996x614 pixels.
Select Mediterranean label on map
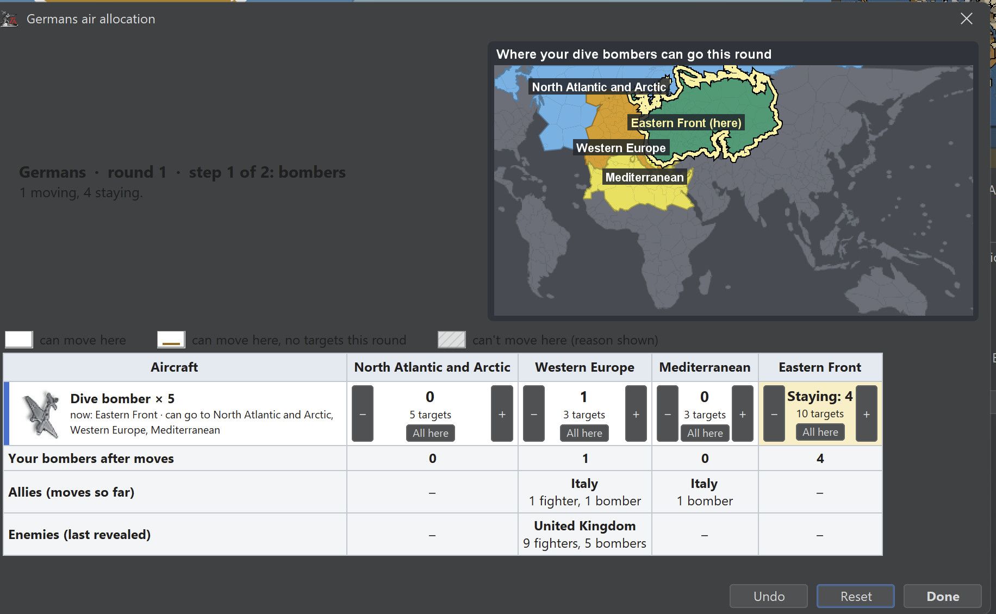click(x=645, y=177)
